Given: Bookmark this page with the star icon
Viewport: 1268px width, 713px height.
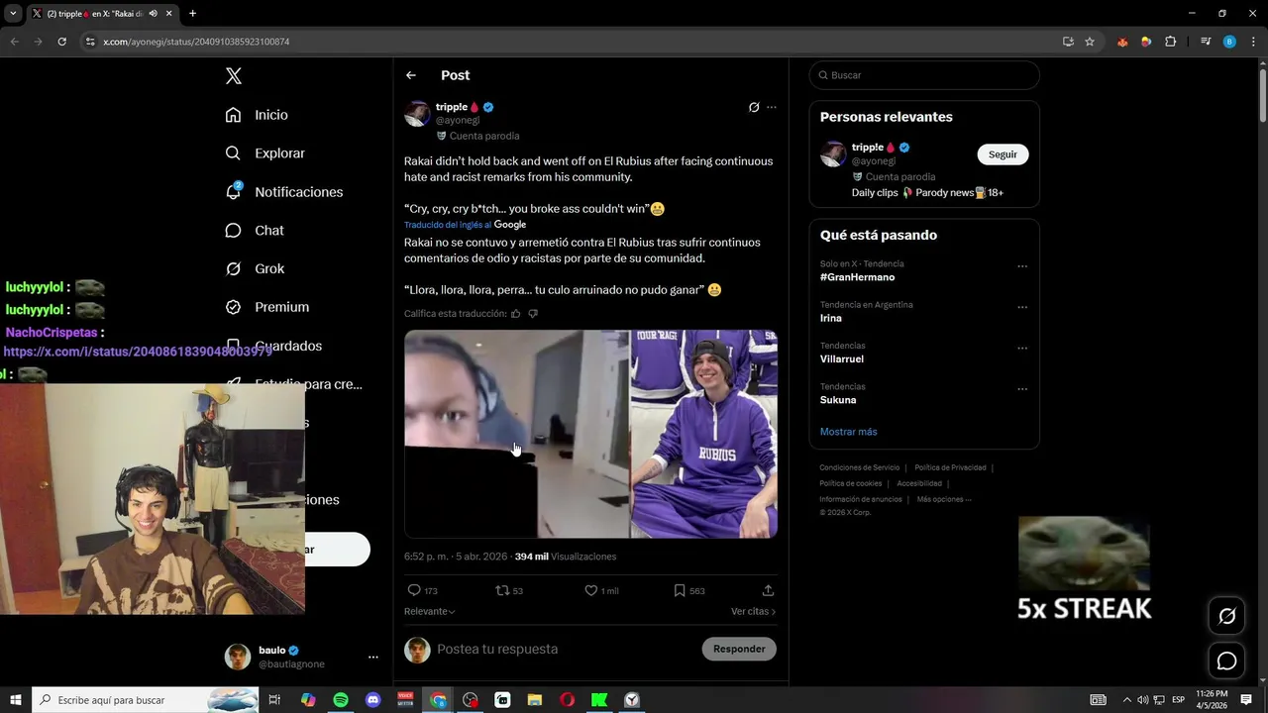Looking at the screenshot, I should 1090,42.
